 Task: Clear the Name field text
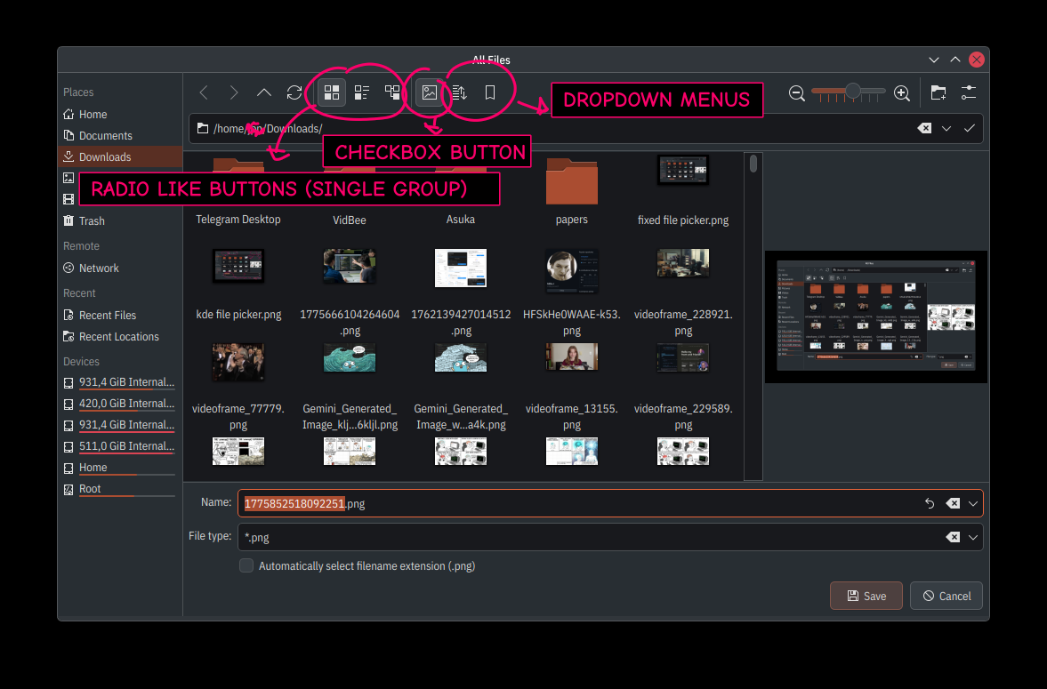click(x=953, y=503)
